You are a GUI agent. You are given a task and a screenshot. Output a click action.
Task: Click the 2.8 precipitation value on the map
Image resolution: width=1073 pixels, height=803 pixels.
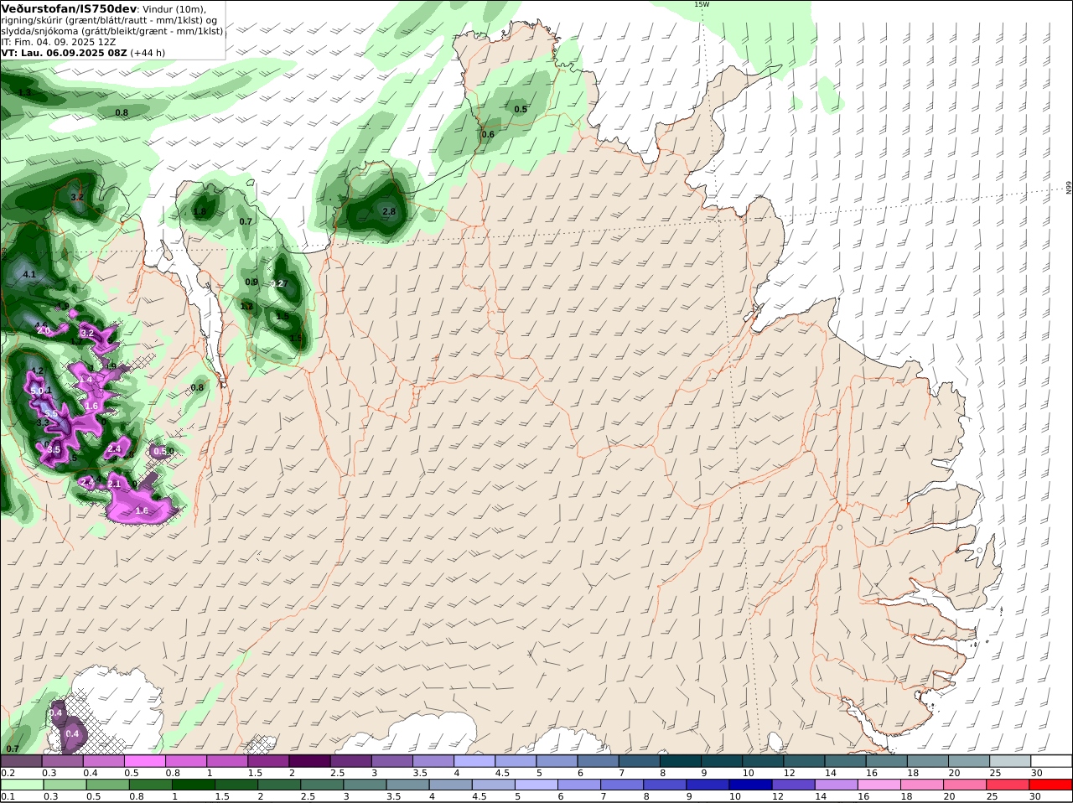(x=389, y=212)
